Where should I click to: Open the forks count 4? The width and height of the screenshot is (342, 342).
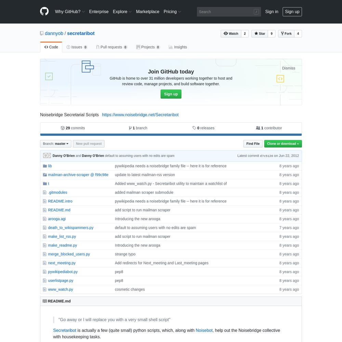tap(298, 34)
